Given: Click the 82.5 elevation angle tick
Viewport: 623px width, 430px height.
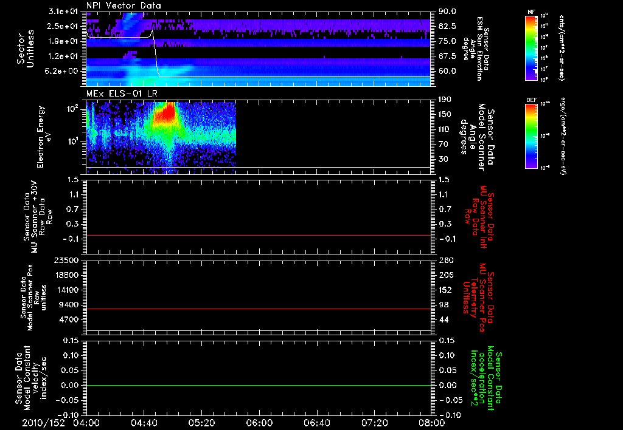Looking at the screenshot, I should point(447,26).
